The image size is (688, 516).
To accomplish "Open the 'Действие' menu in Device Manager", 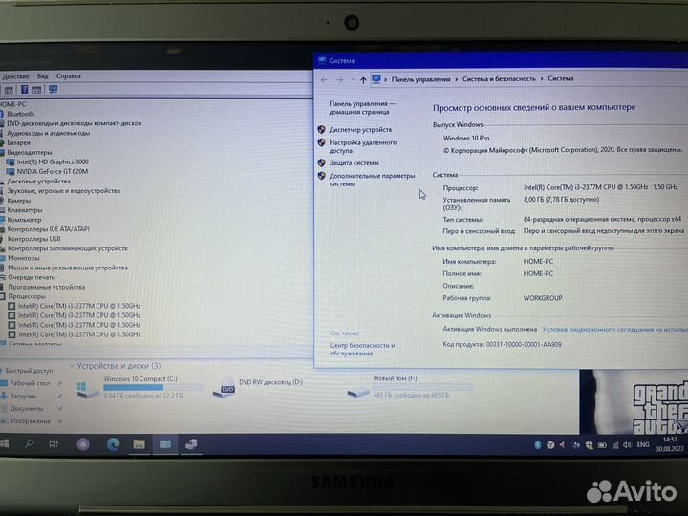I will click(15, 76).
